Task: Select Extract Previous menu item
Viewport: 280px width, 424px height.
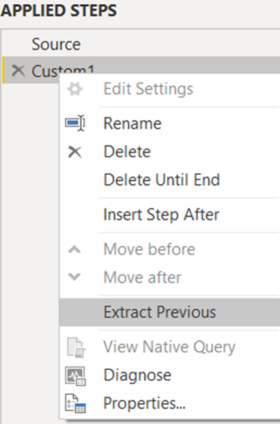Action: point(170,312)
